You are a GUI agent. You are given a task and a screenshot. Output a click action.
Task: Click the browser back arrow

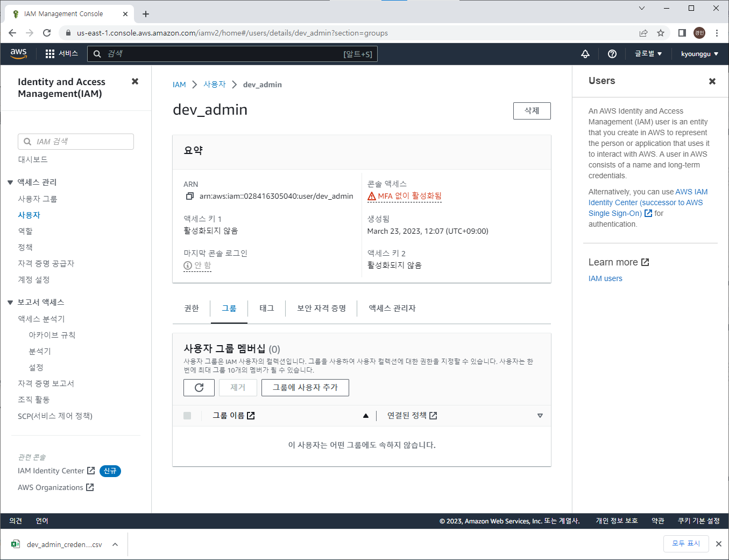12,33
